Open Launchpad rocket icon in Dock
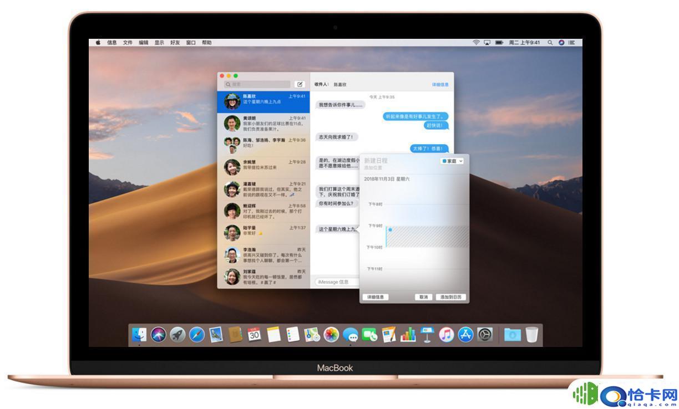Image resolution: width=679 pixels, height=409 pixels. point(178,335)
